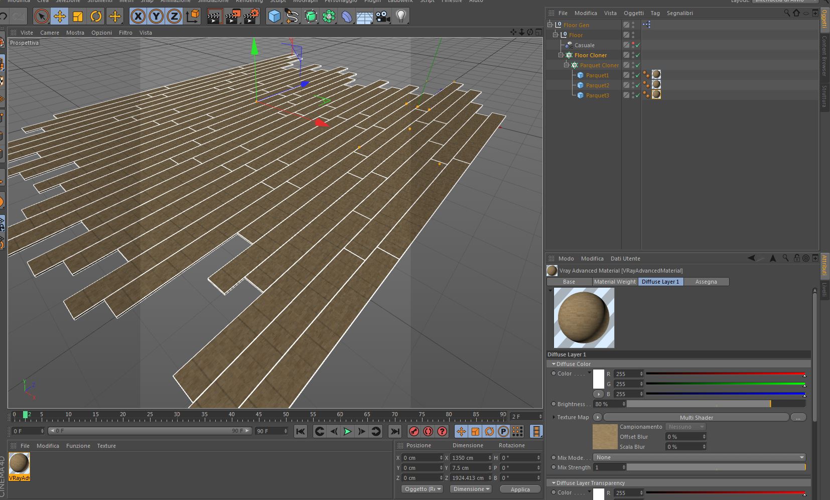Open the Dimensione dropdown in coordinates panel
The image size is (830, 500).
point(471,489)
